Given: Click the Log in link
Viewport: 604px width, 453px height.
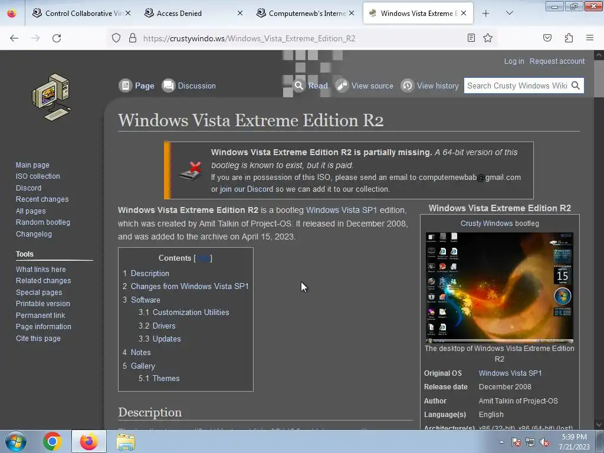Looking at the screenshot, I should click(514, 61).
